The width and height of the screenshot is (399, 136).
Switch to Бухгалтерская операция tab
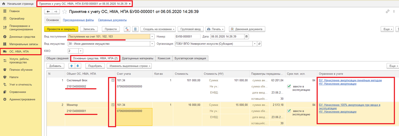(x=190, y=58)
